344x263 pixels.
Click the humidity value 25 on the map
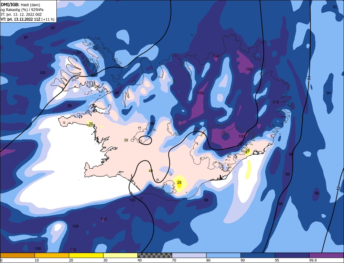tap(247, 151)
